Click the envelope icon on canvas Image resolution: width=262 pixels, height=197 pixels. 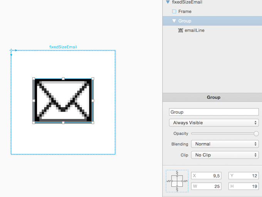(x=63, y=100)
